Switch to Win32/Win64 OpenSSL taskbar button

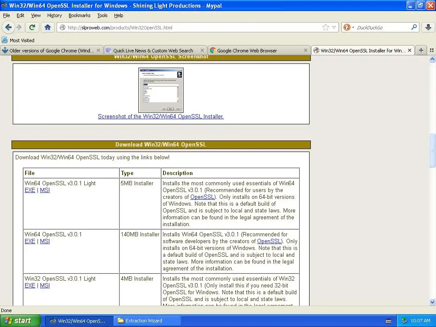(78, 321)
